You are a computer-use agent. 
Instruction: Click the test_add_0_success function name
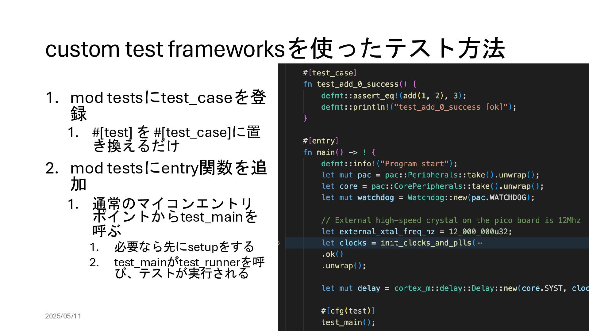coord(357,84)
